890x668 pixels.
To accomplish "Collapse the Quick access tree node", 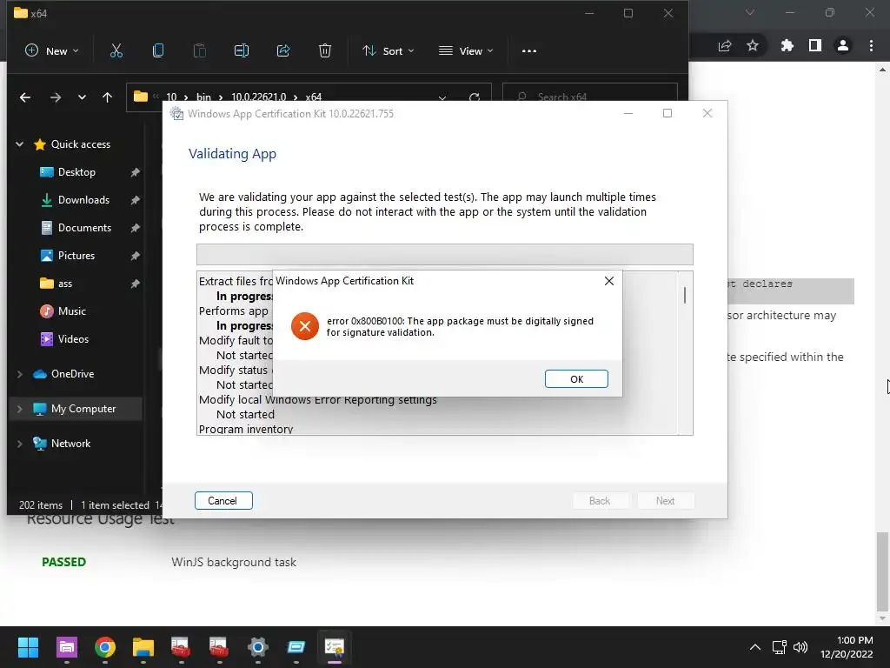I will pyautogui.click(x=20, y=144).
